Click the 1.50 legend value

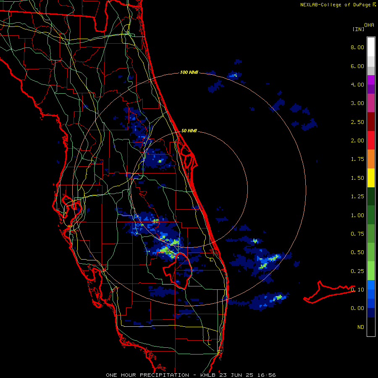pyautogui.click(x=357, y=178)
